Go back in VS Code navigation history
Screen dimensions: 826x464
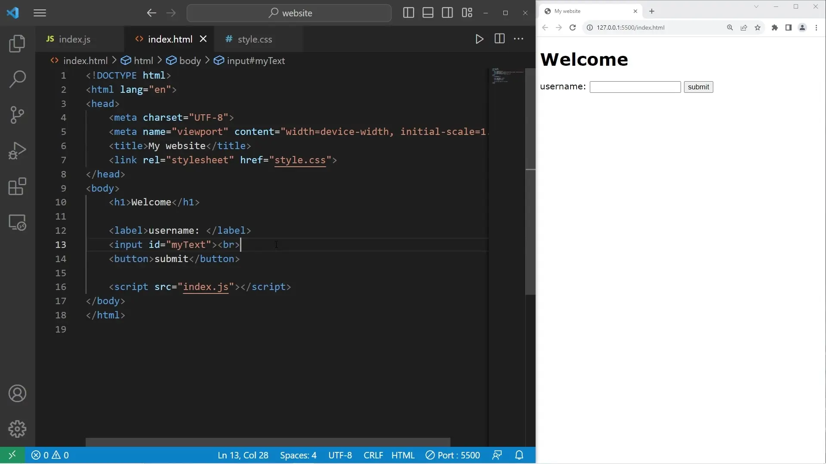click(x=151, y=13)
